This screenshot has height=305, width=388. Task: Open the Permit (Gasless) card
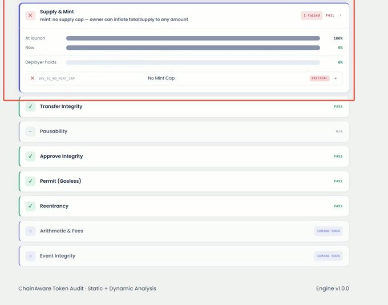pyautogui.click(x=184, y=181)
